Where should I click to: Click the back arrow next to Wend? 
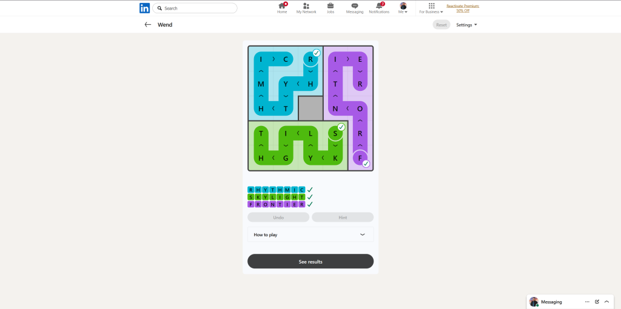coord(148,24)
